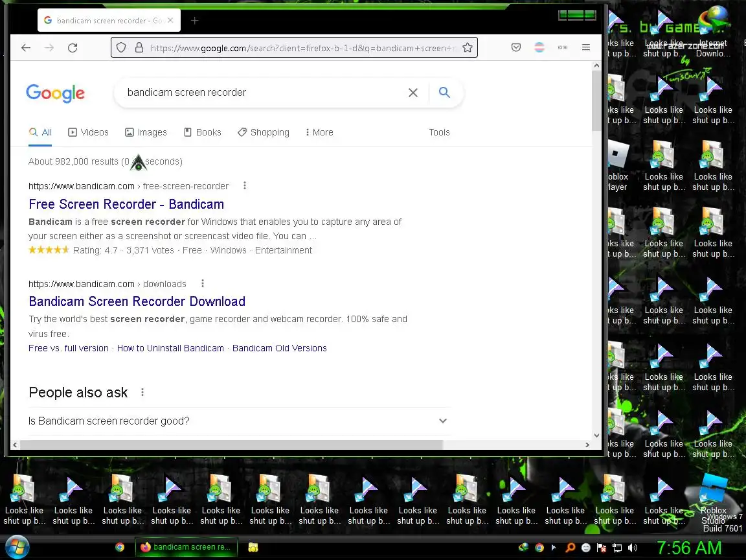Click the Google logo
Image resolution: width=746 pixels, height=560 pixels.
pyautogui.click(x=55, y=93)
